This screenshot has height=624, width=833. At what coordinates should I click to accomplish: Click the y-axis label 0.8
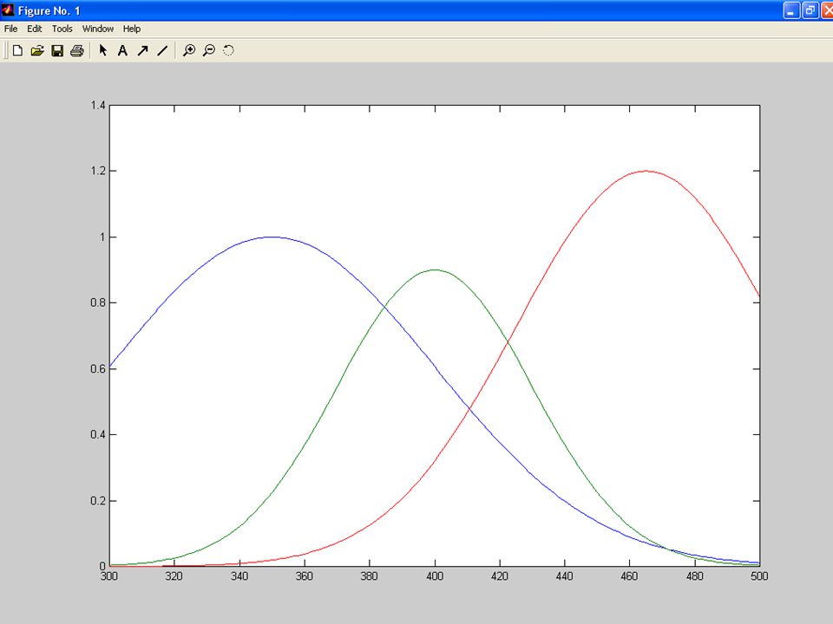tap(98, 302)
